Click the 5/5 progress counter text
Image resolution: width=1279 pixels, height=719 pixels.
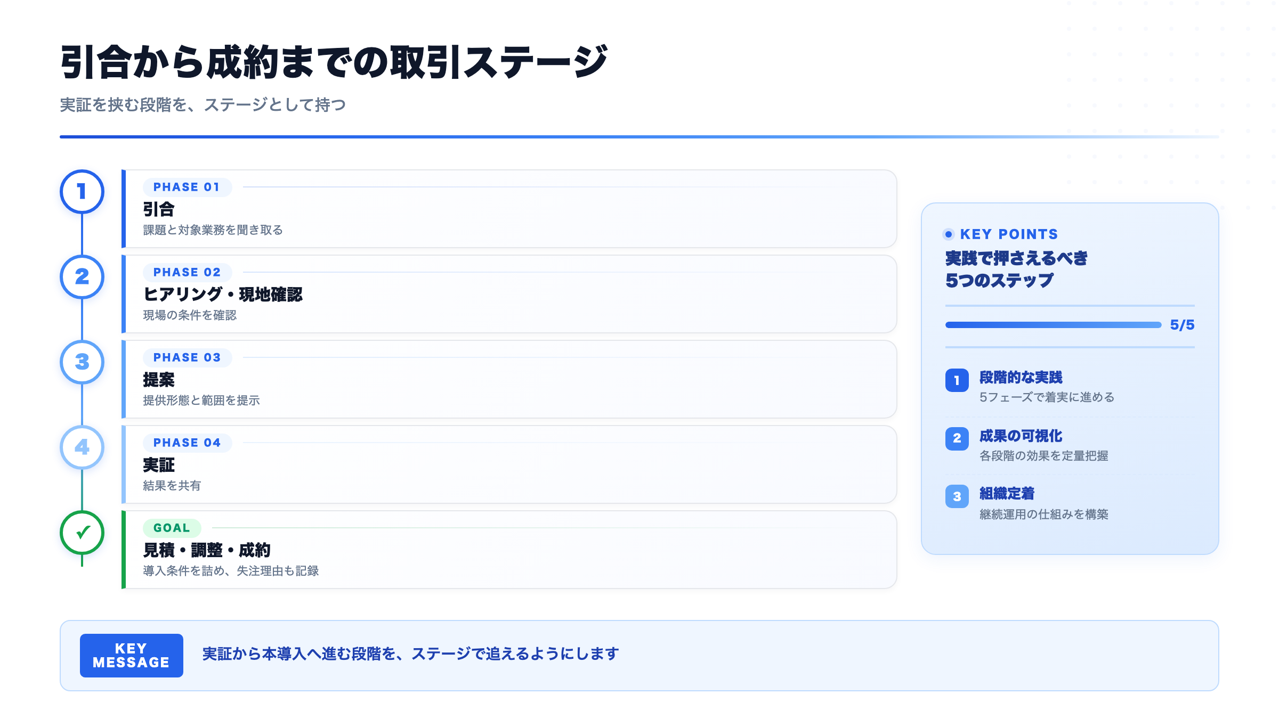(1182, 325)
